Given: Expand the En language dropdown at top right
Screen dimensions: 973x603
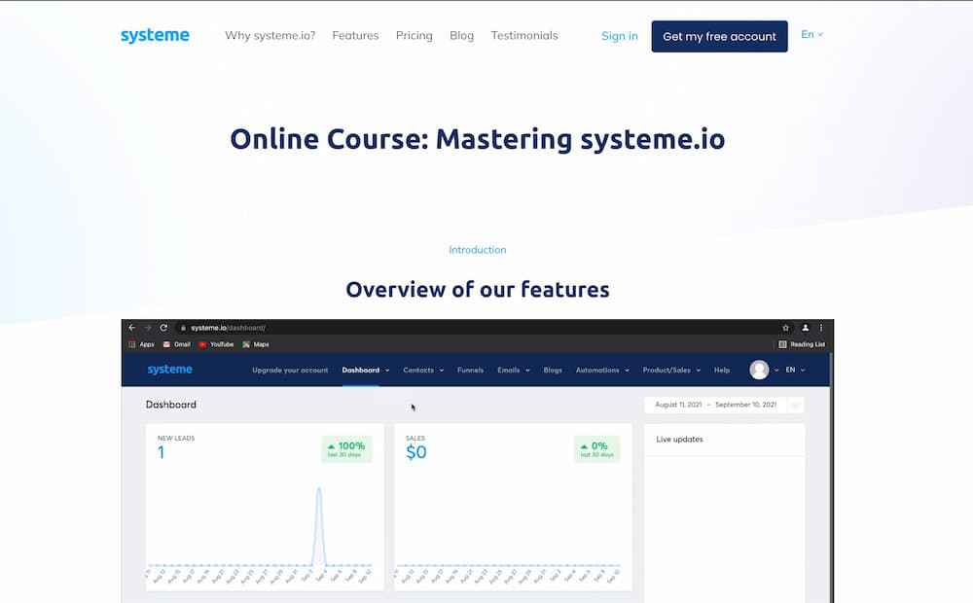Looking at the screenshot, I should (811, 35).
